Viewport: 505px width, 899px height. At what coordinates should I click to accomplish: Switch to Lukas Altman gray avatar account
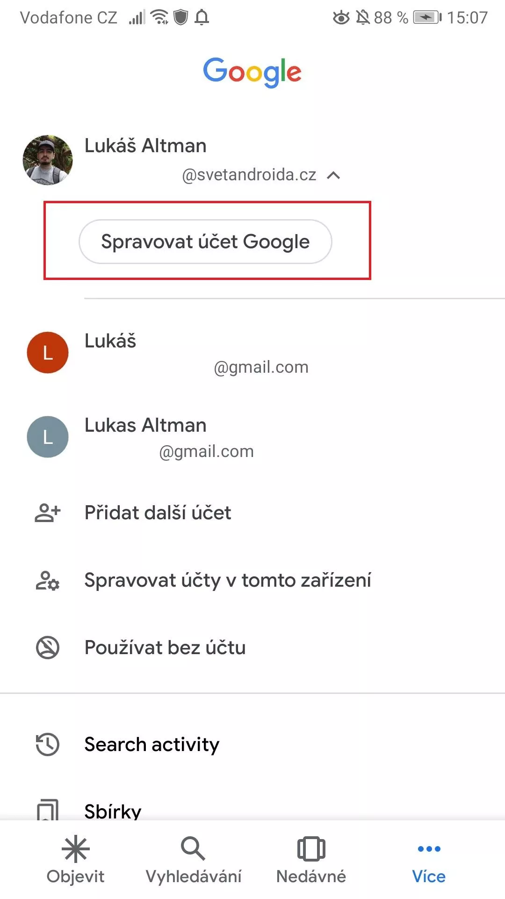tap(252, 437)
